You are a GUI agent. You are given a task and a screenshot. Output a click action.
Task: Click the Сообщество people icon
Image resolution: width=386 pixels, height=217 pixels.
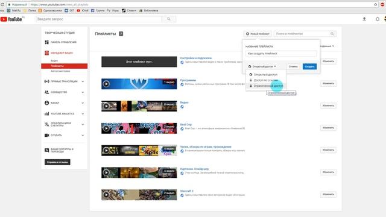(x=47, y=92)
